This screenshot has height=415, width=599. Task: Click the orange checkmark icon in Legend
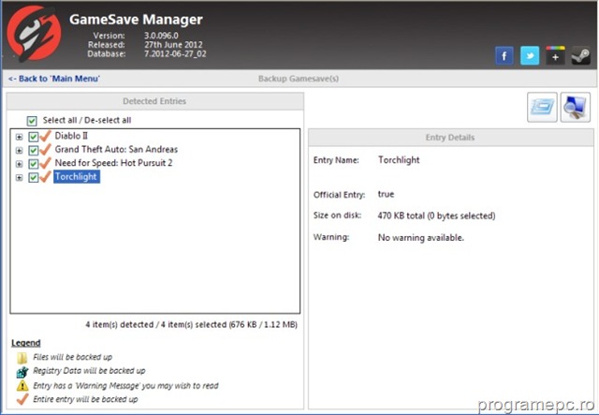[22, 399]
